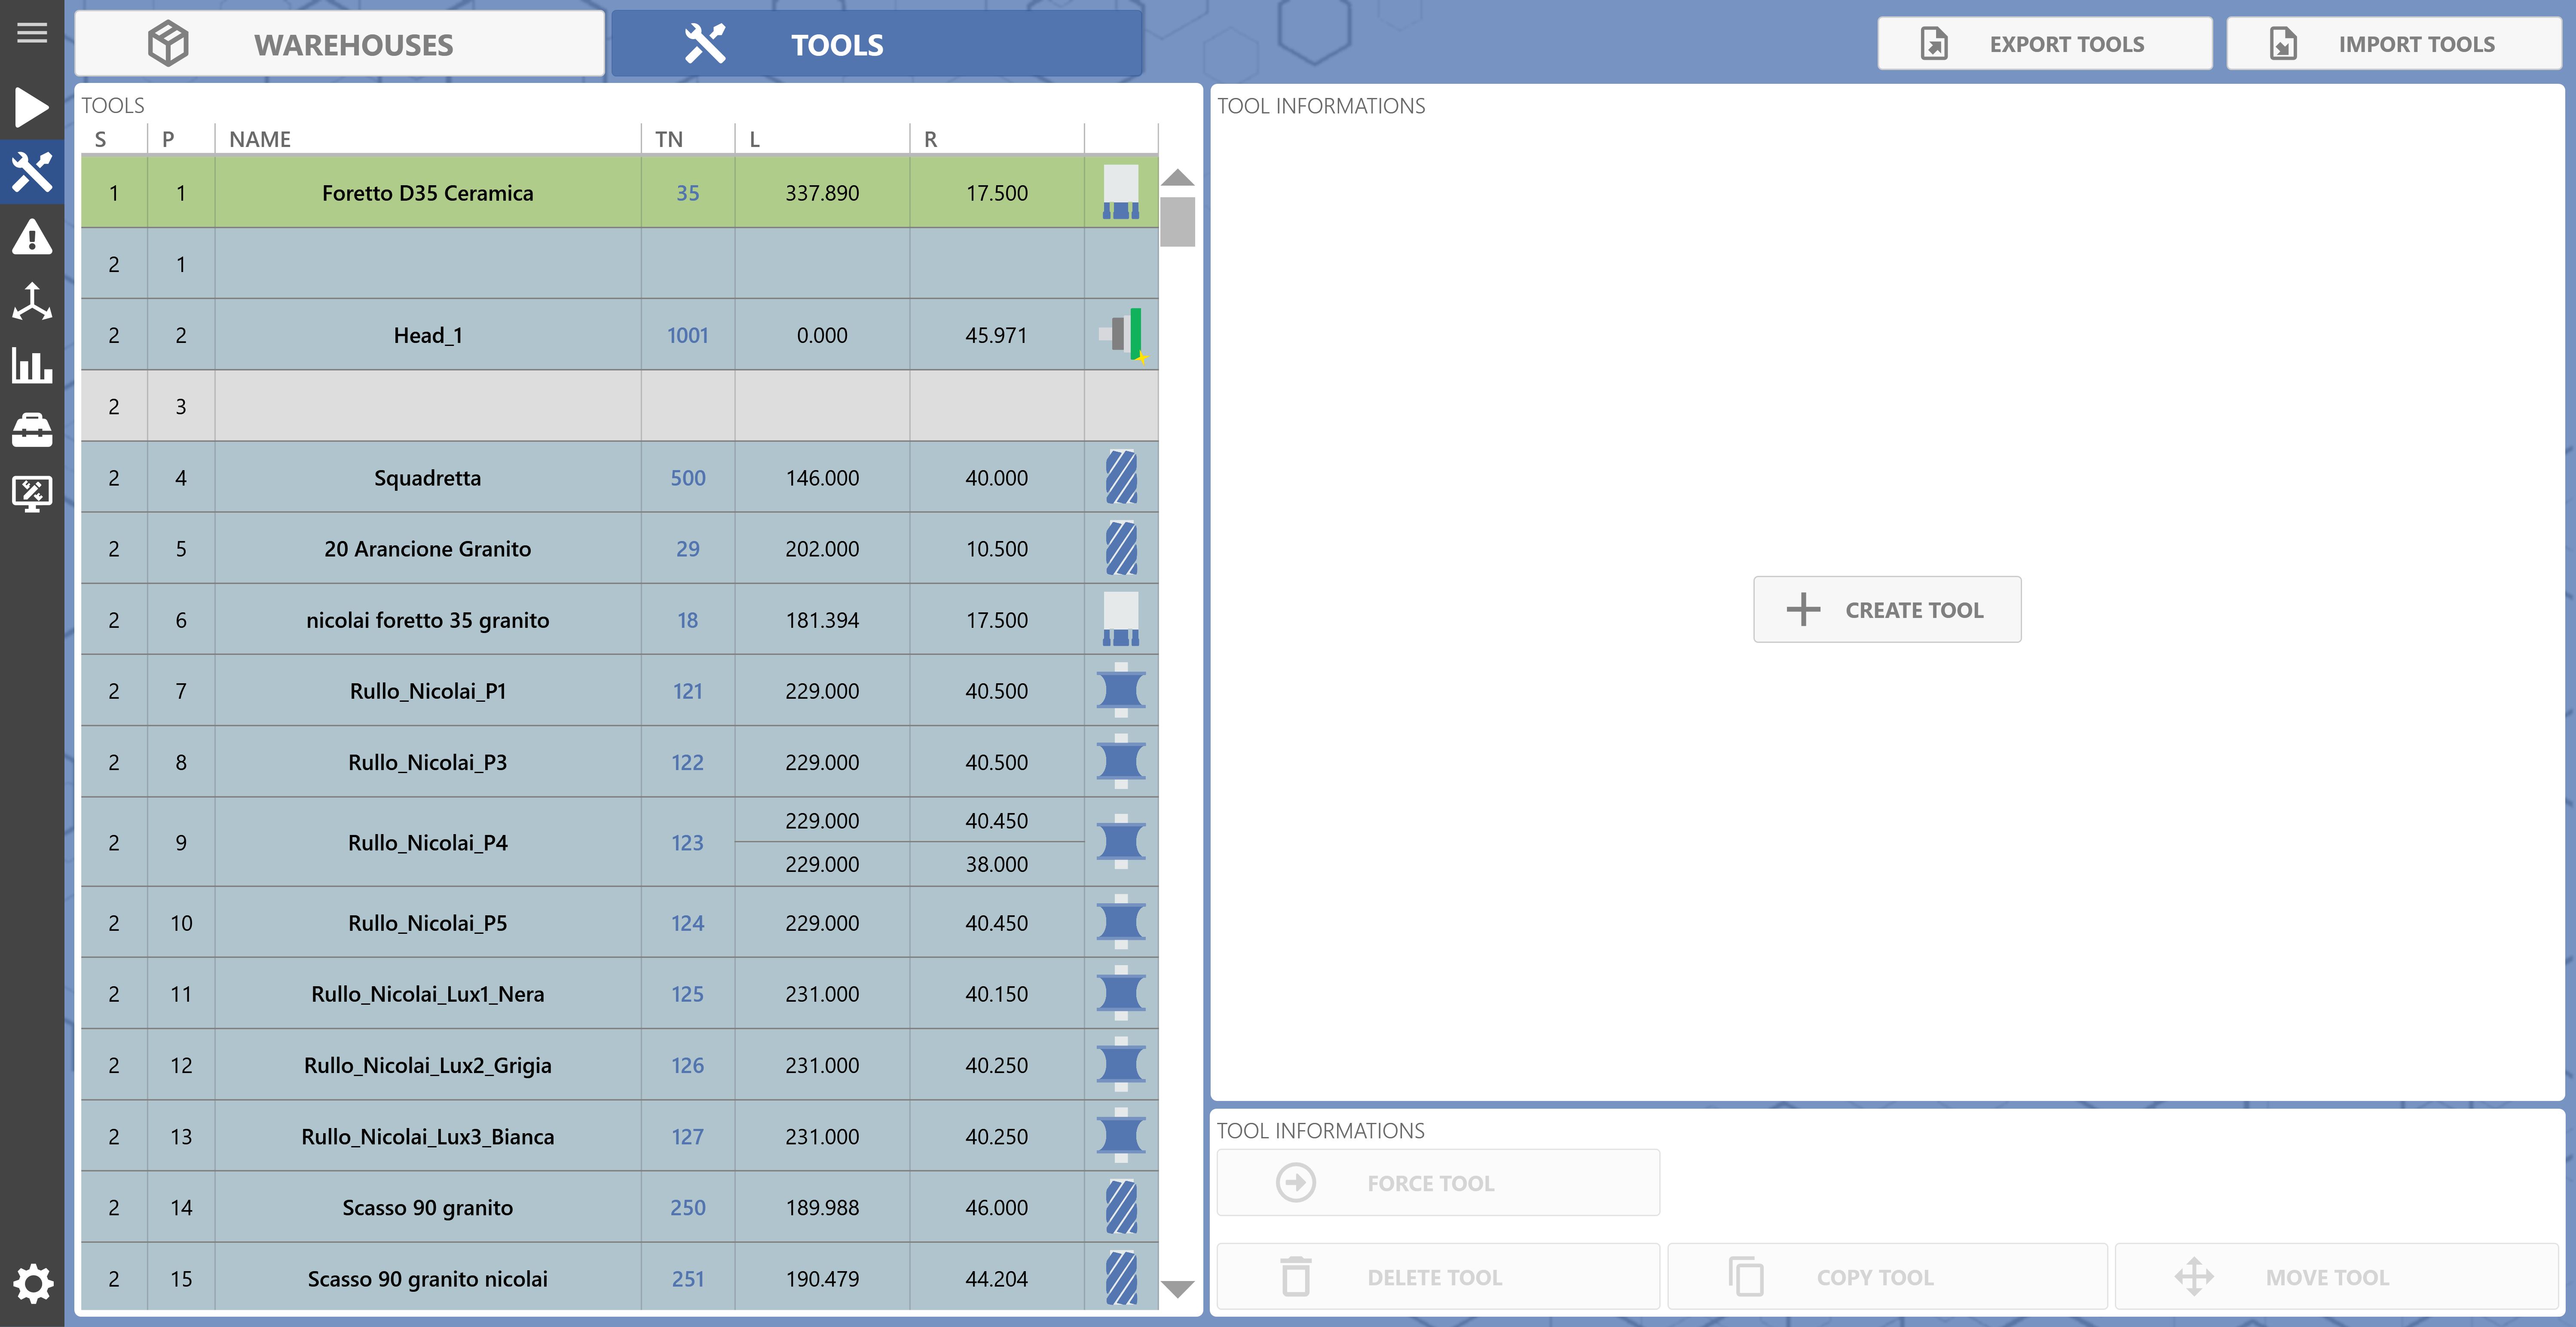This screenshot has height=1327, width=2576.
Task: Open the play/run page in sidebar
Action: (x=32, y=107)
